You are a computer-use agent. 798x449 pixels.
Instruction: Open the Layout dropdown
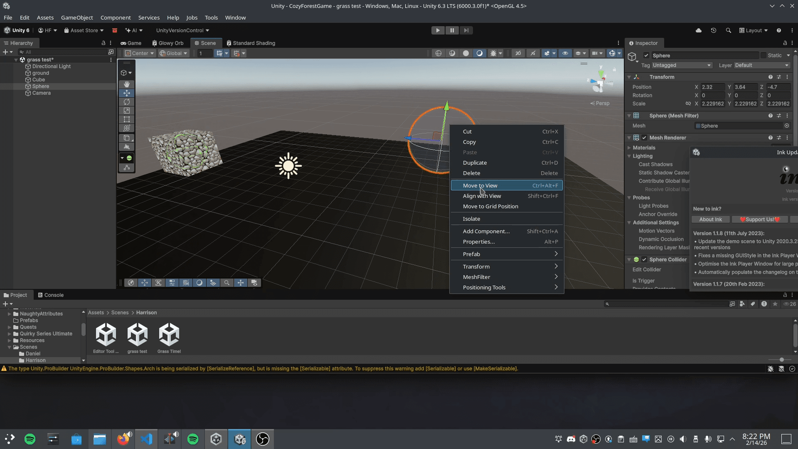[x=754, y=30]
